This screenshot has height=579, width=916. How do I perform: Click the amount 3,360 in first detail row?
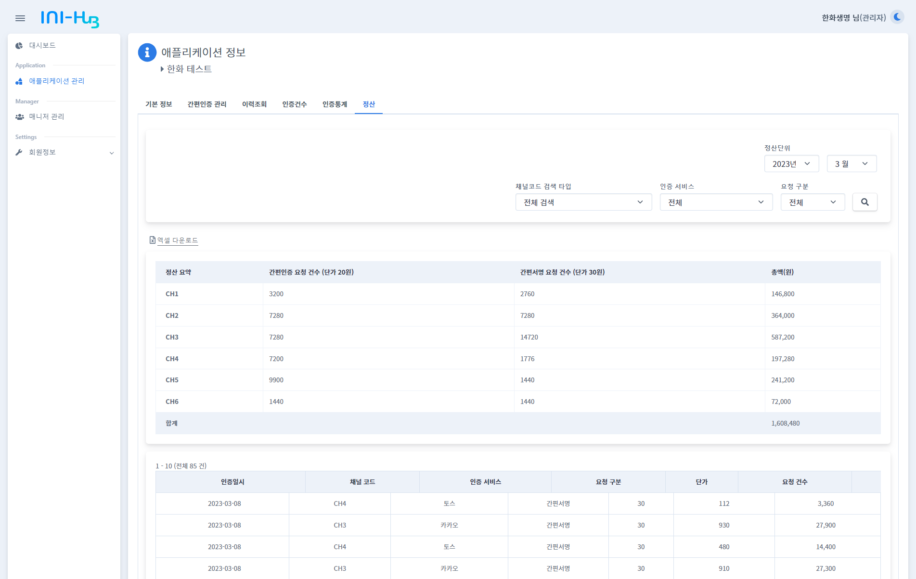826,503
